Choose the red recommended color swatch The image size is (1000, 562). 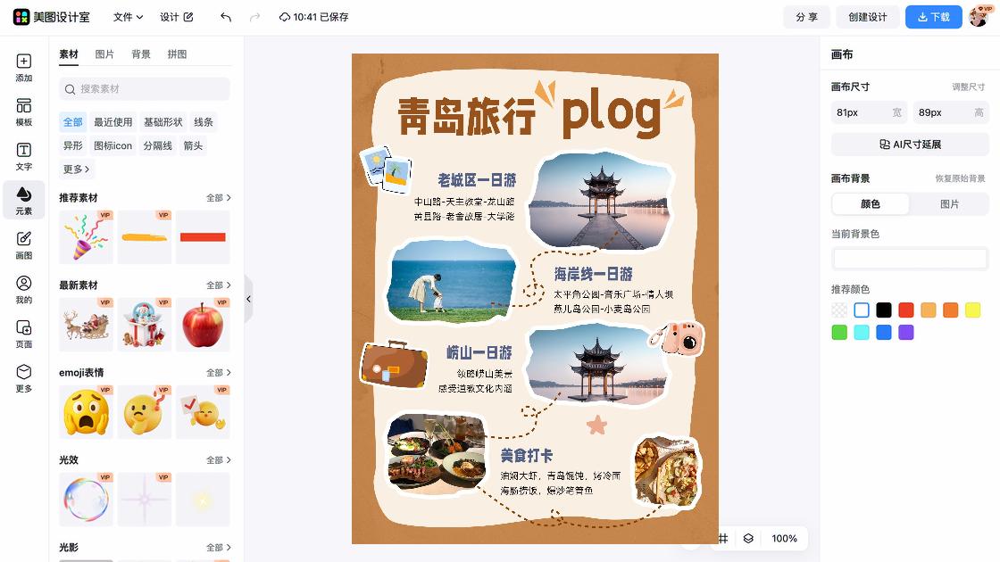(x=905, y=310)
